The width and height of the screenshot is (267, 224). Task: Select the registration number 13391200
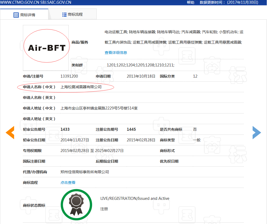[x=69, y=76]
